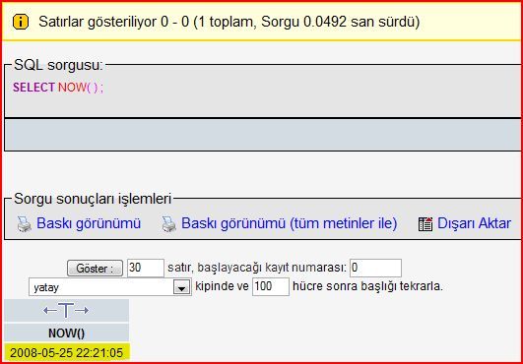The height and width of the screenshot is (364, 523).
Task: Open Baskı görünümü link
Action: click(89, 223)
